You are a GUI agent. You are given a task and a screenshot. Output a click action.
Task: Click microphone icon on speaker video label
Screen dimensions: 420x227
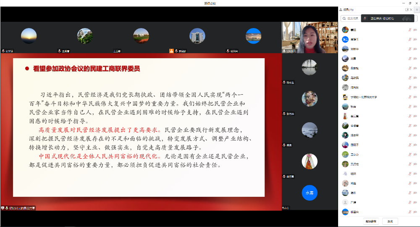pos(284,51)
